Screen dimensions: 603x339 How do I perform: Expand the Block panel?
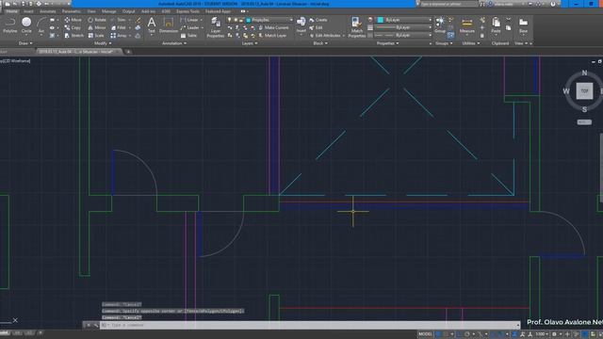tap(320, 43)
